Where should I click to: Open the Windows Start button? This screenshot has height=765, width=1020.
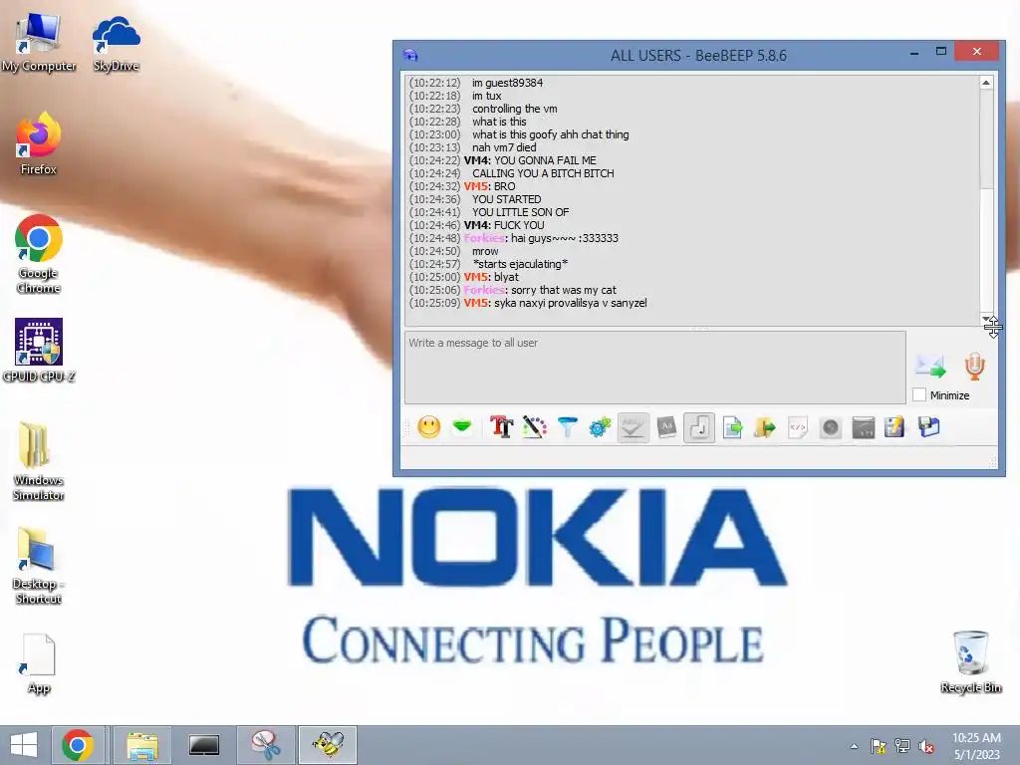pyautogui.click(x=24, y=745)
